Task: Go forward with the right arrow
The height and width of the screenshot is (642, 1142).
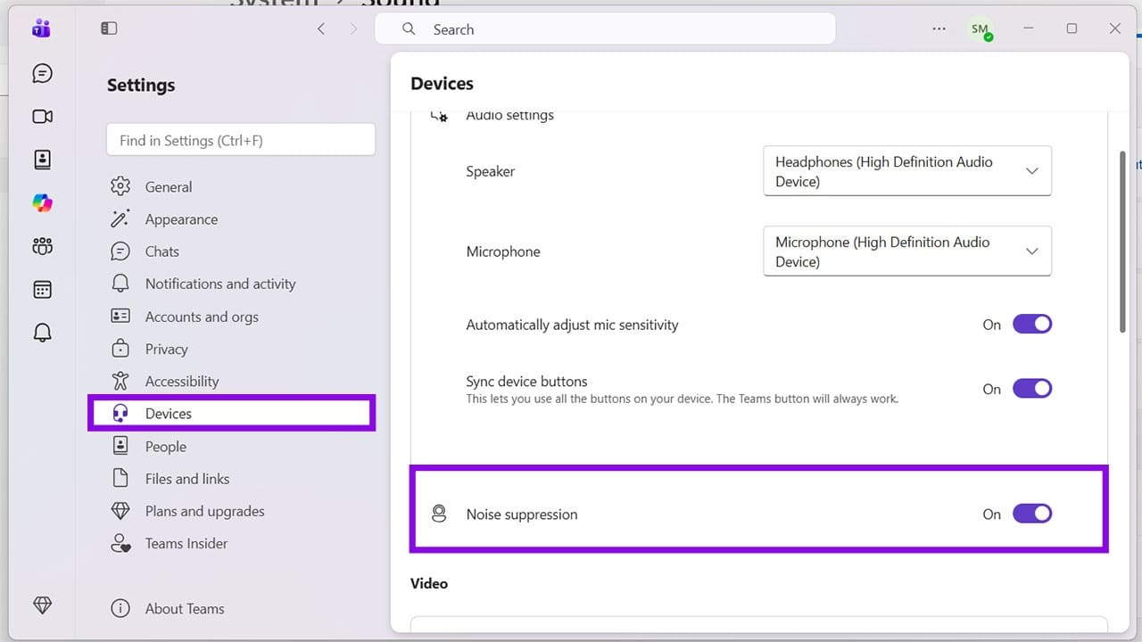Action: (353, 29)
